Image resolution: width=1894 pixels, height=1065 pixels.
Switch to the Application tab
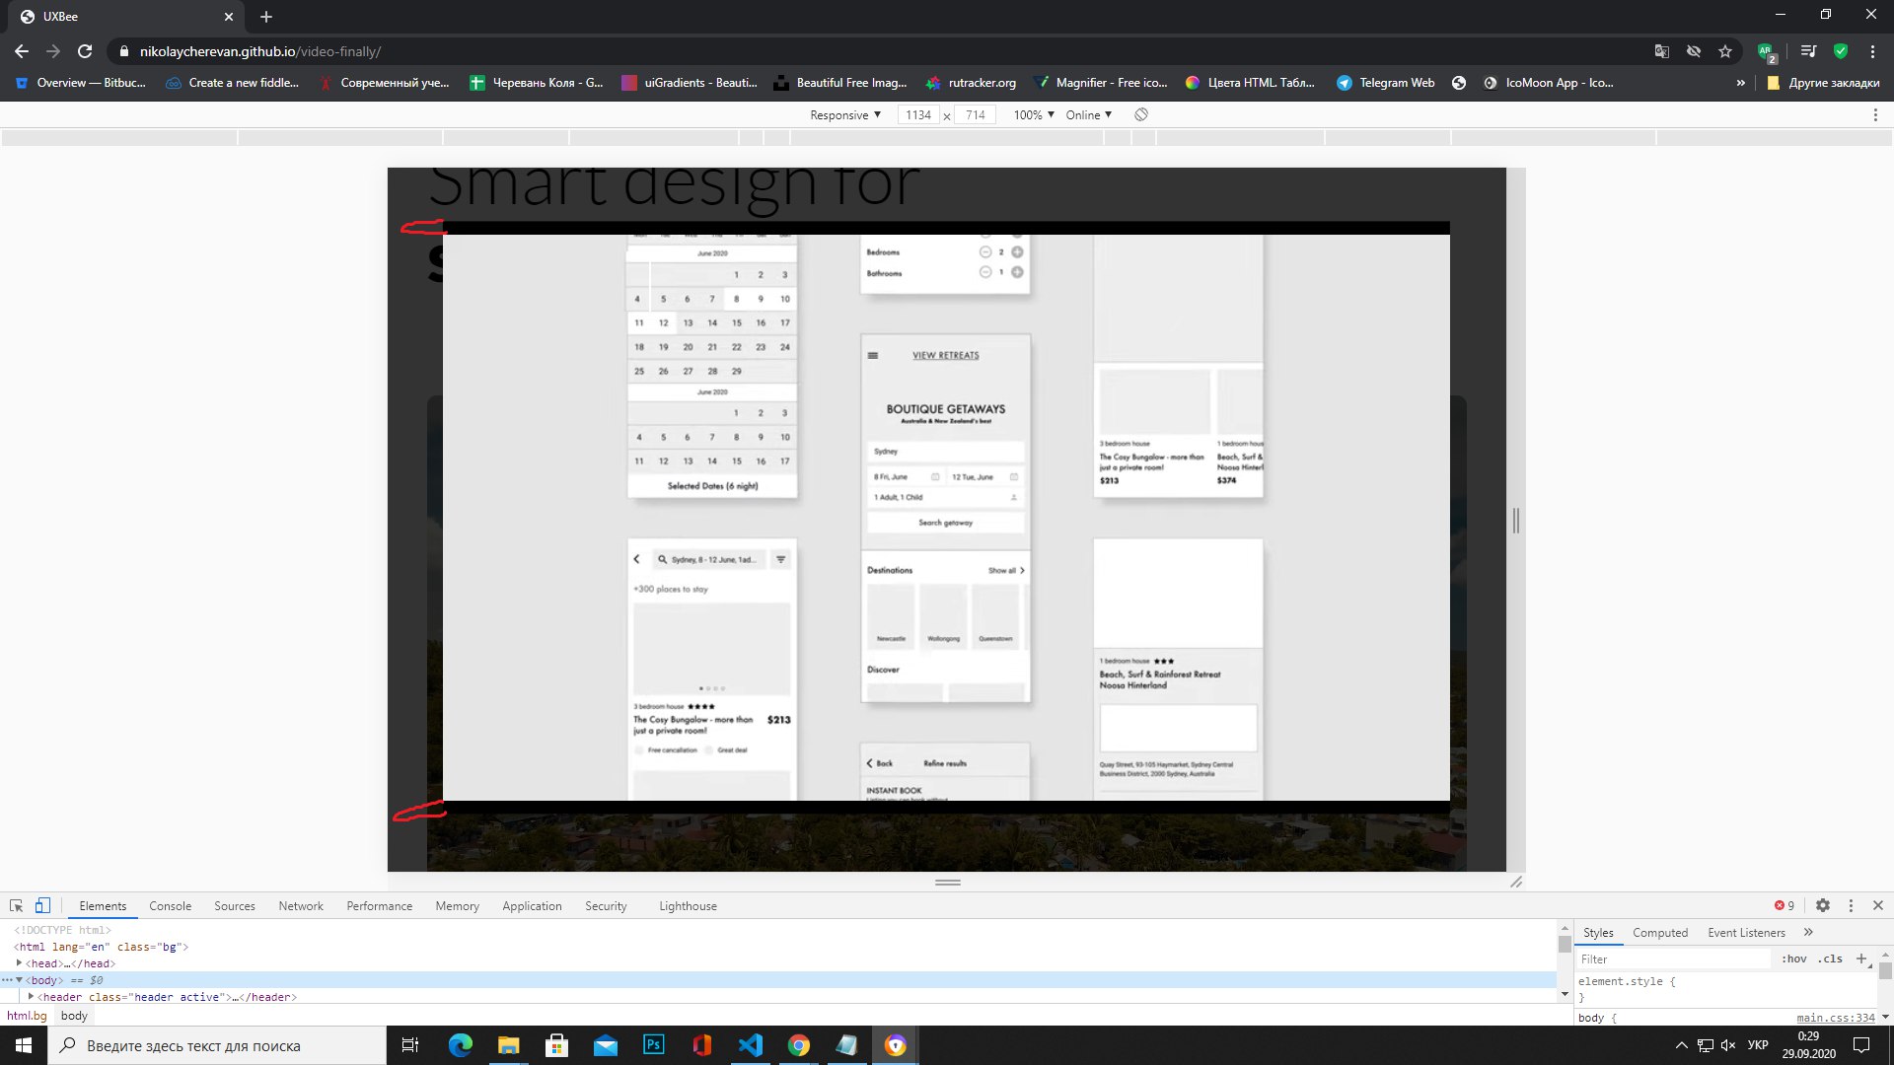click(x=532, y=906)
